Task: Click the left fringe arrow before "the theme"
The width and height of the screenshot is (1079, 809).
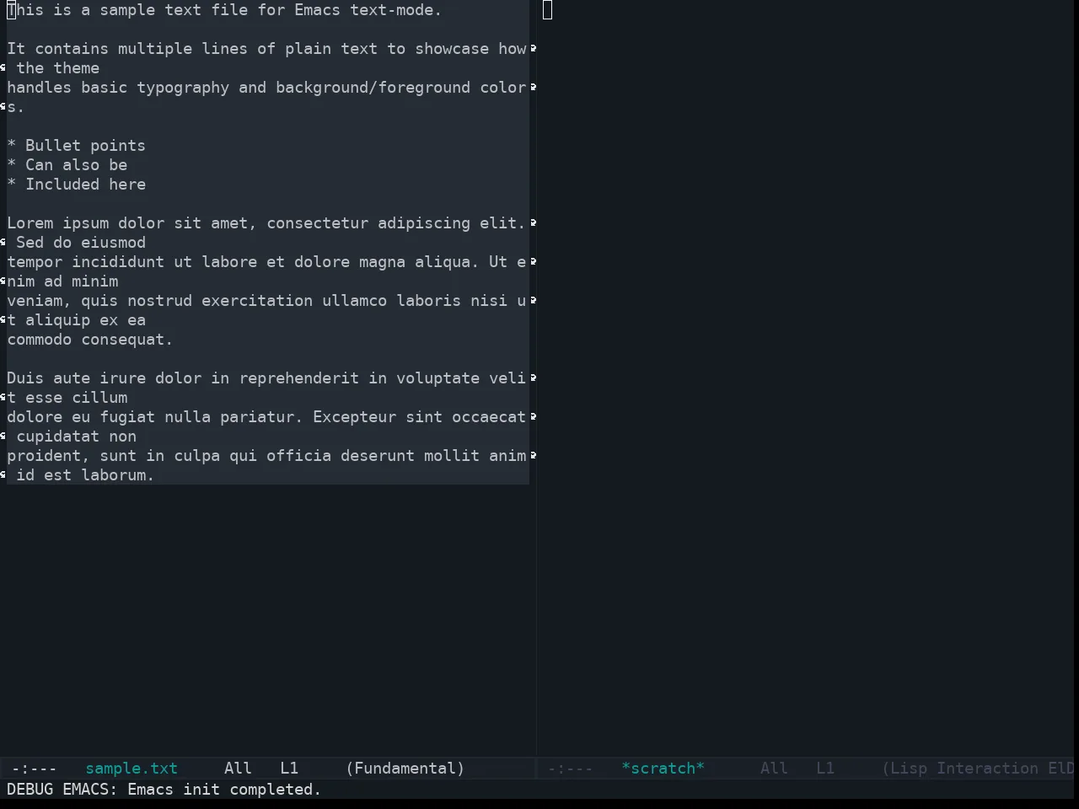Action: point(3,68)
